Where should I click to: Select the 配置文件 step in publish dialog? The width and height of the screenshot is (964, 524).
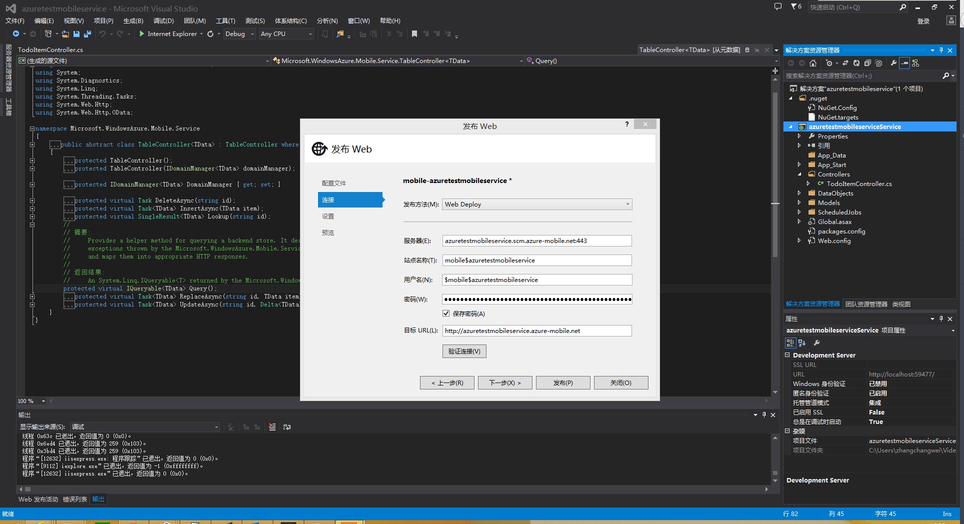[334, 183]
